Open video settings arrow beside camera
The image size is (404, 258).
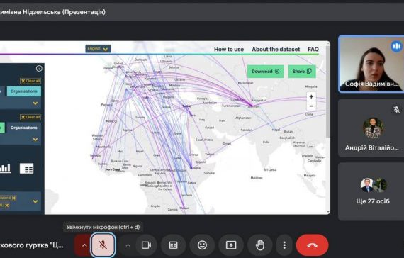click(128, 245)
